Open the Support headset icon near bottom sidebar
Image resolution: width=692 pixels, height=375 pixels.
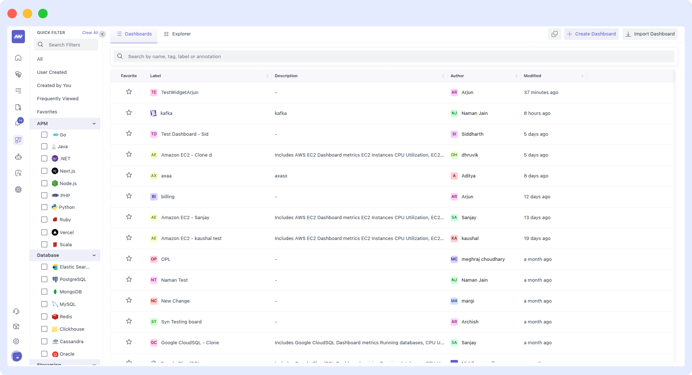coord(16,311)
